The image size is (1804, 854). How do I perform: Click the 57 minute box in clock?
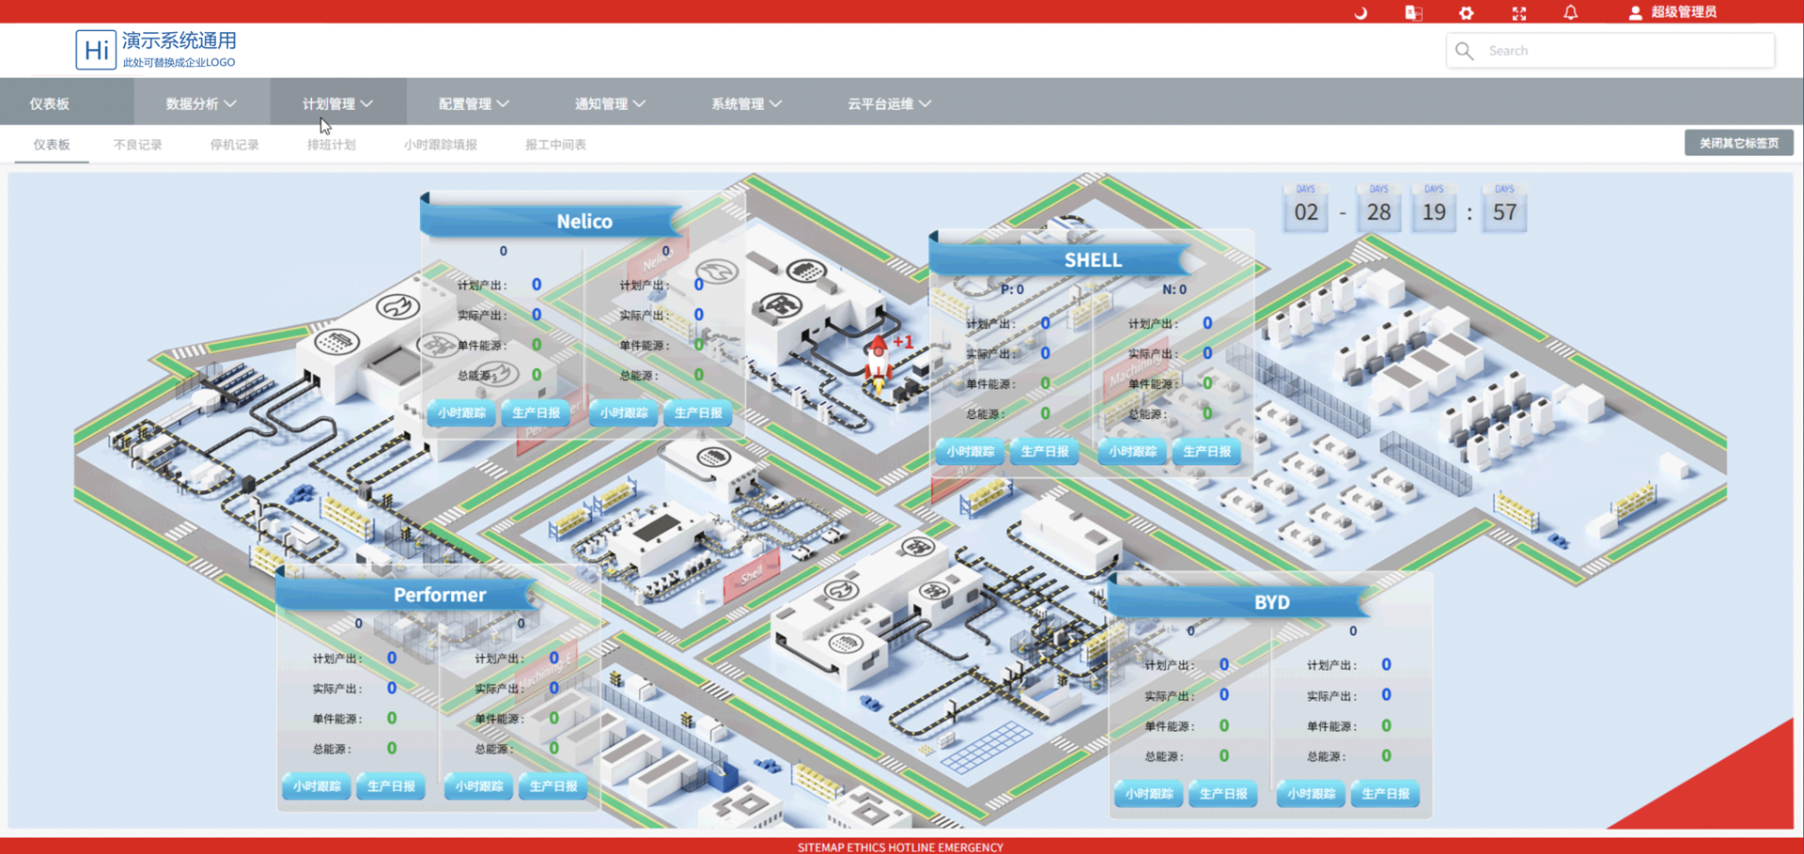click(1504, 211)
